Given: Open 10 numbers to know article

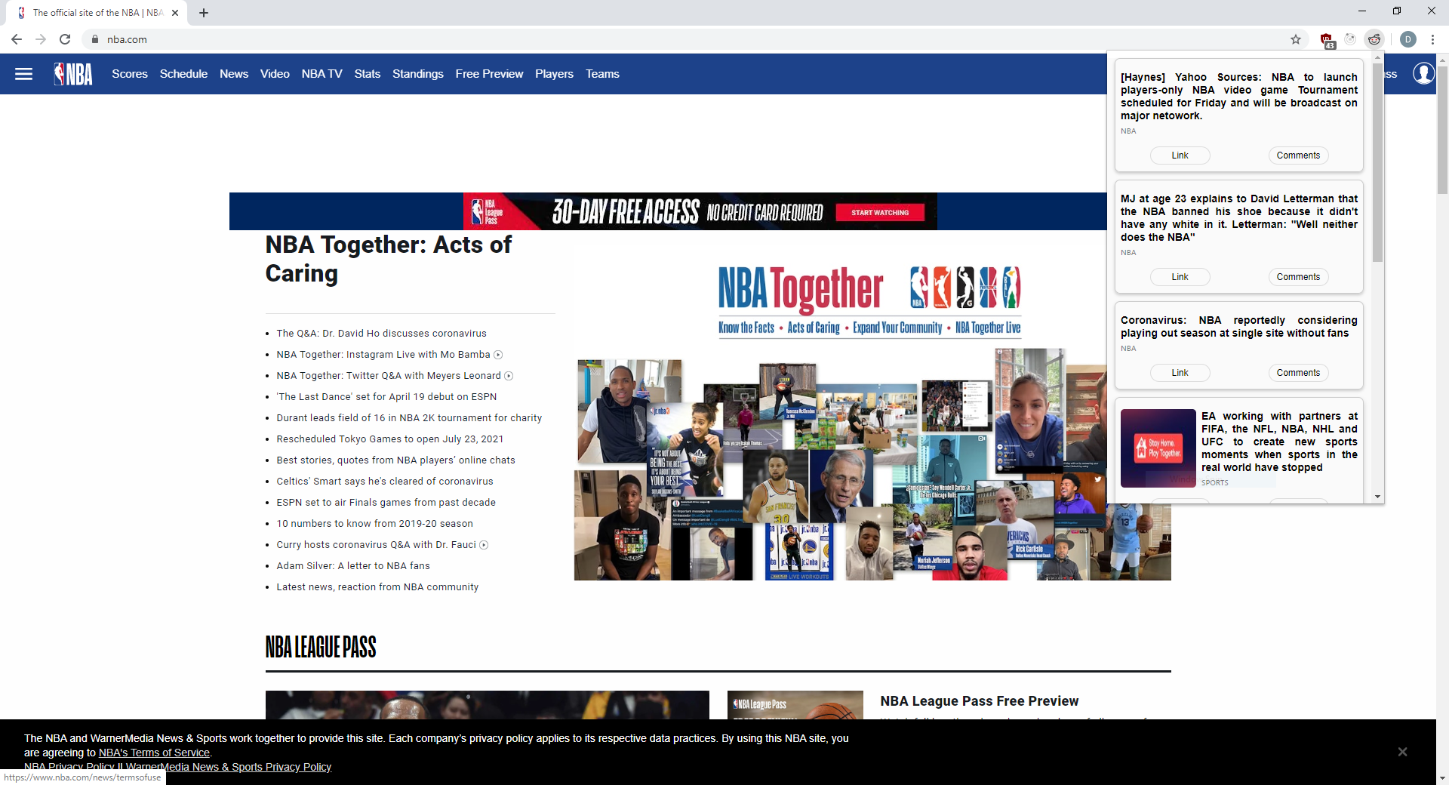Looking at the screenshot, I should coord(374,524).
